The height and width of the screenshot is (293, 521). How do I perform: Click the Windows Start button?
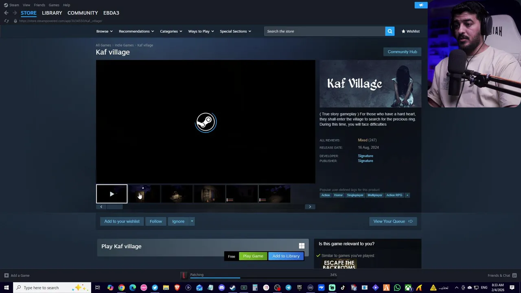pyautogui.click(x=6, y=288)
